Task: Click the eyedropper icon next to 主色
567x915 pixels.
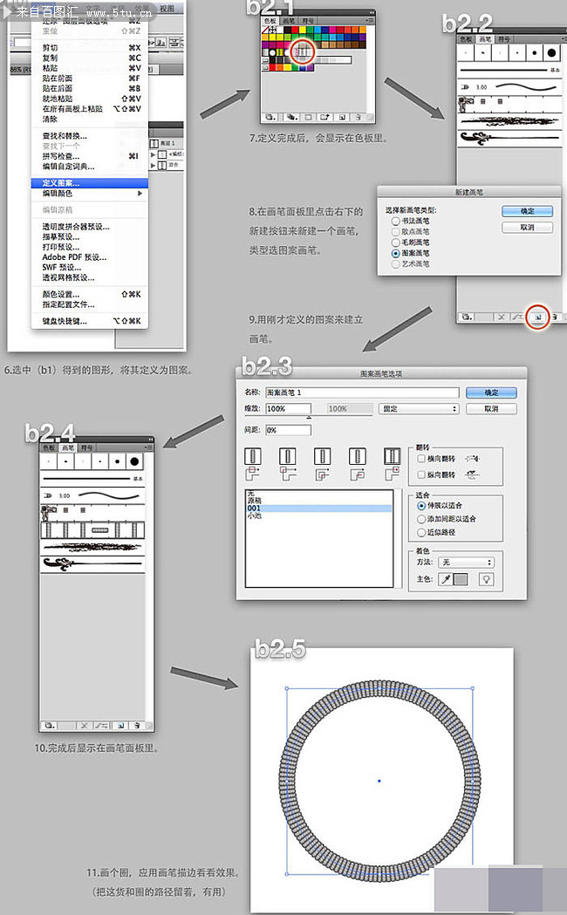Action: coord(444,578)
